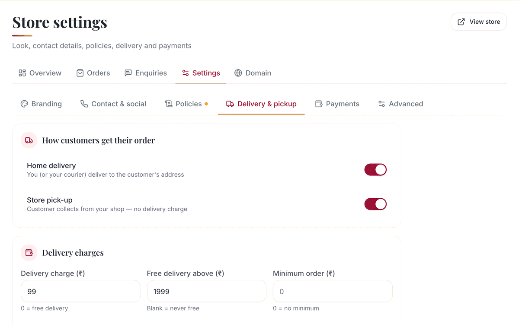Click 'You (or your courier) deliver' description
The height and width of the screenshot is (324, 519).
pos(106,175)
